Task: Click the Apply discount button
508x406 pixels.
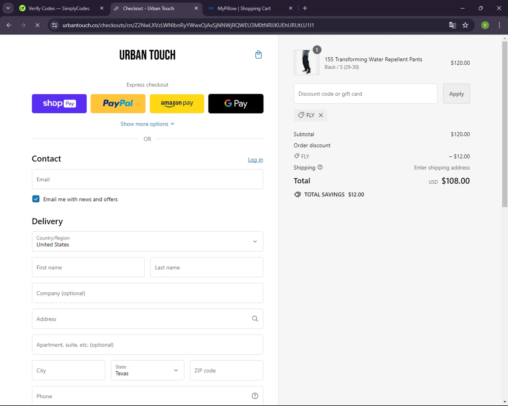Action: click(456, 94)
